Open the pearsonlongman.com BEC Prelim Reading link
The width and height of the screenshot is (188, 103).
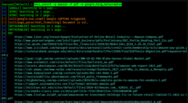click(94, 40)
